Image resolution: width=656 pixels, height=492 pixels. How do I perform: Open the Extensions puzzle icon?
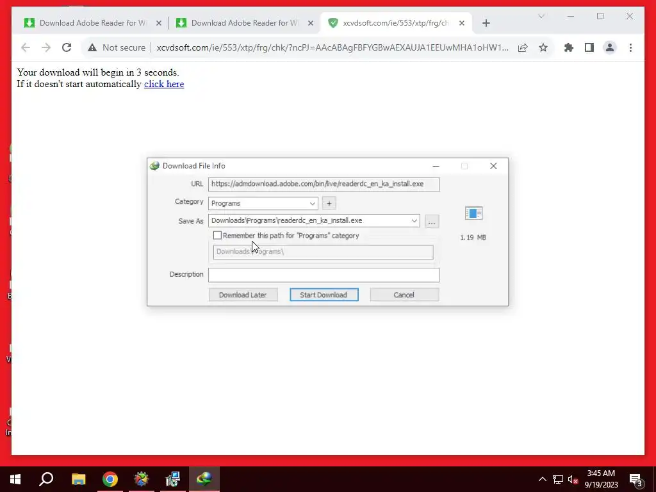click(569, 47)
